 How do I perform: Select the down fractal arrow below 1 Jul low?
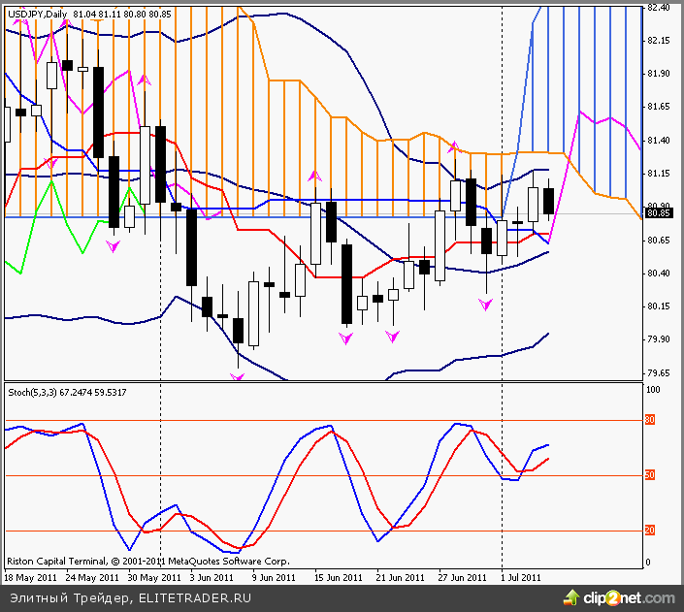(485, 305)
